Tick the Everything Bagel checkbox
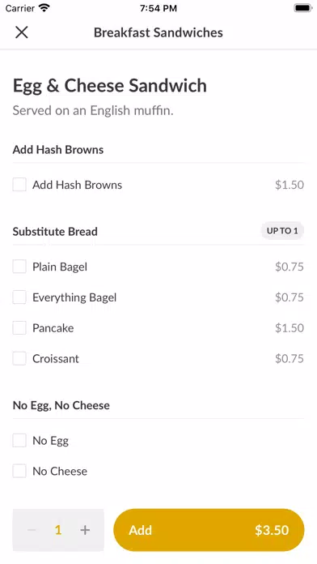 click(19, 297)
